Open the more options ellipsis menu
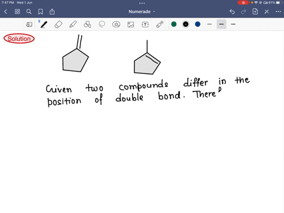Screen dimensions: 284x213 [x=278, y=12]
